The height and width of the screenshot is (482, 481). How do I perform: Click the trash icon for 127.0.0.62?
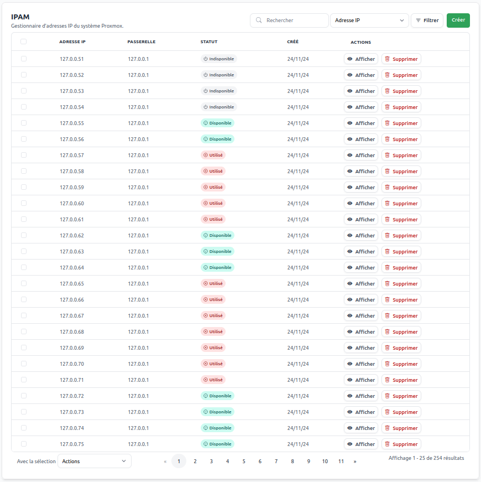388,236
